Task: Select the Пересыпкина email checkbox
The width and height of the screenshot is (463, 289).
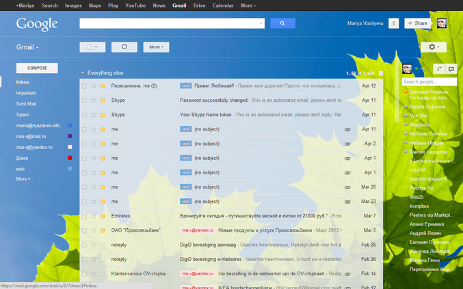Action: tap(84, 86)
